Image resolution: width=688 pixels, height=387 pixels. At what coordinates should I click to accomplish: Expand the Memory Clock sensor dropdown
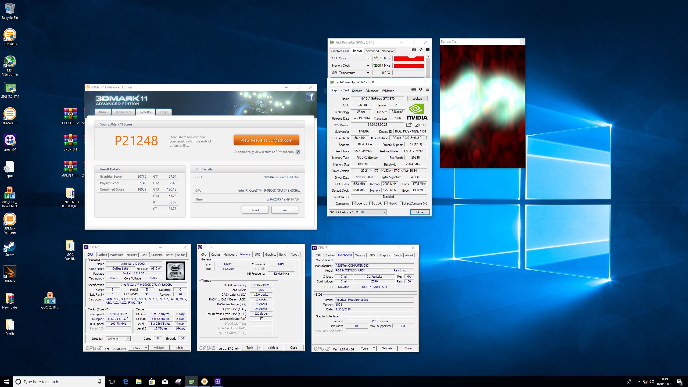coord(368,66)
